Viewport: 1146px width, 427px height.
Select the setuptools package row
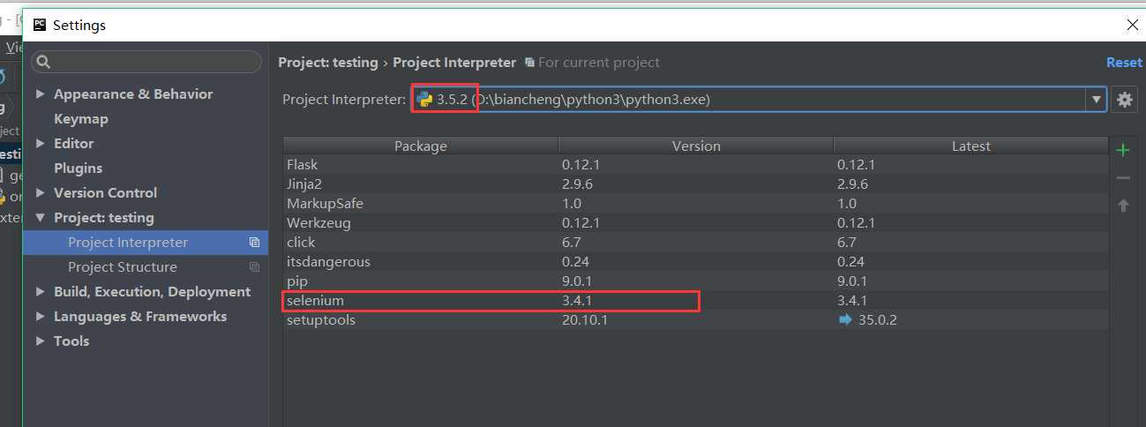pos(695,320)
